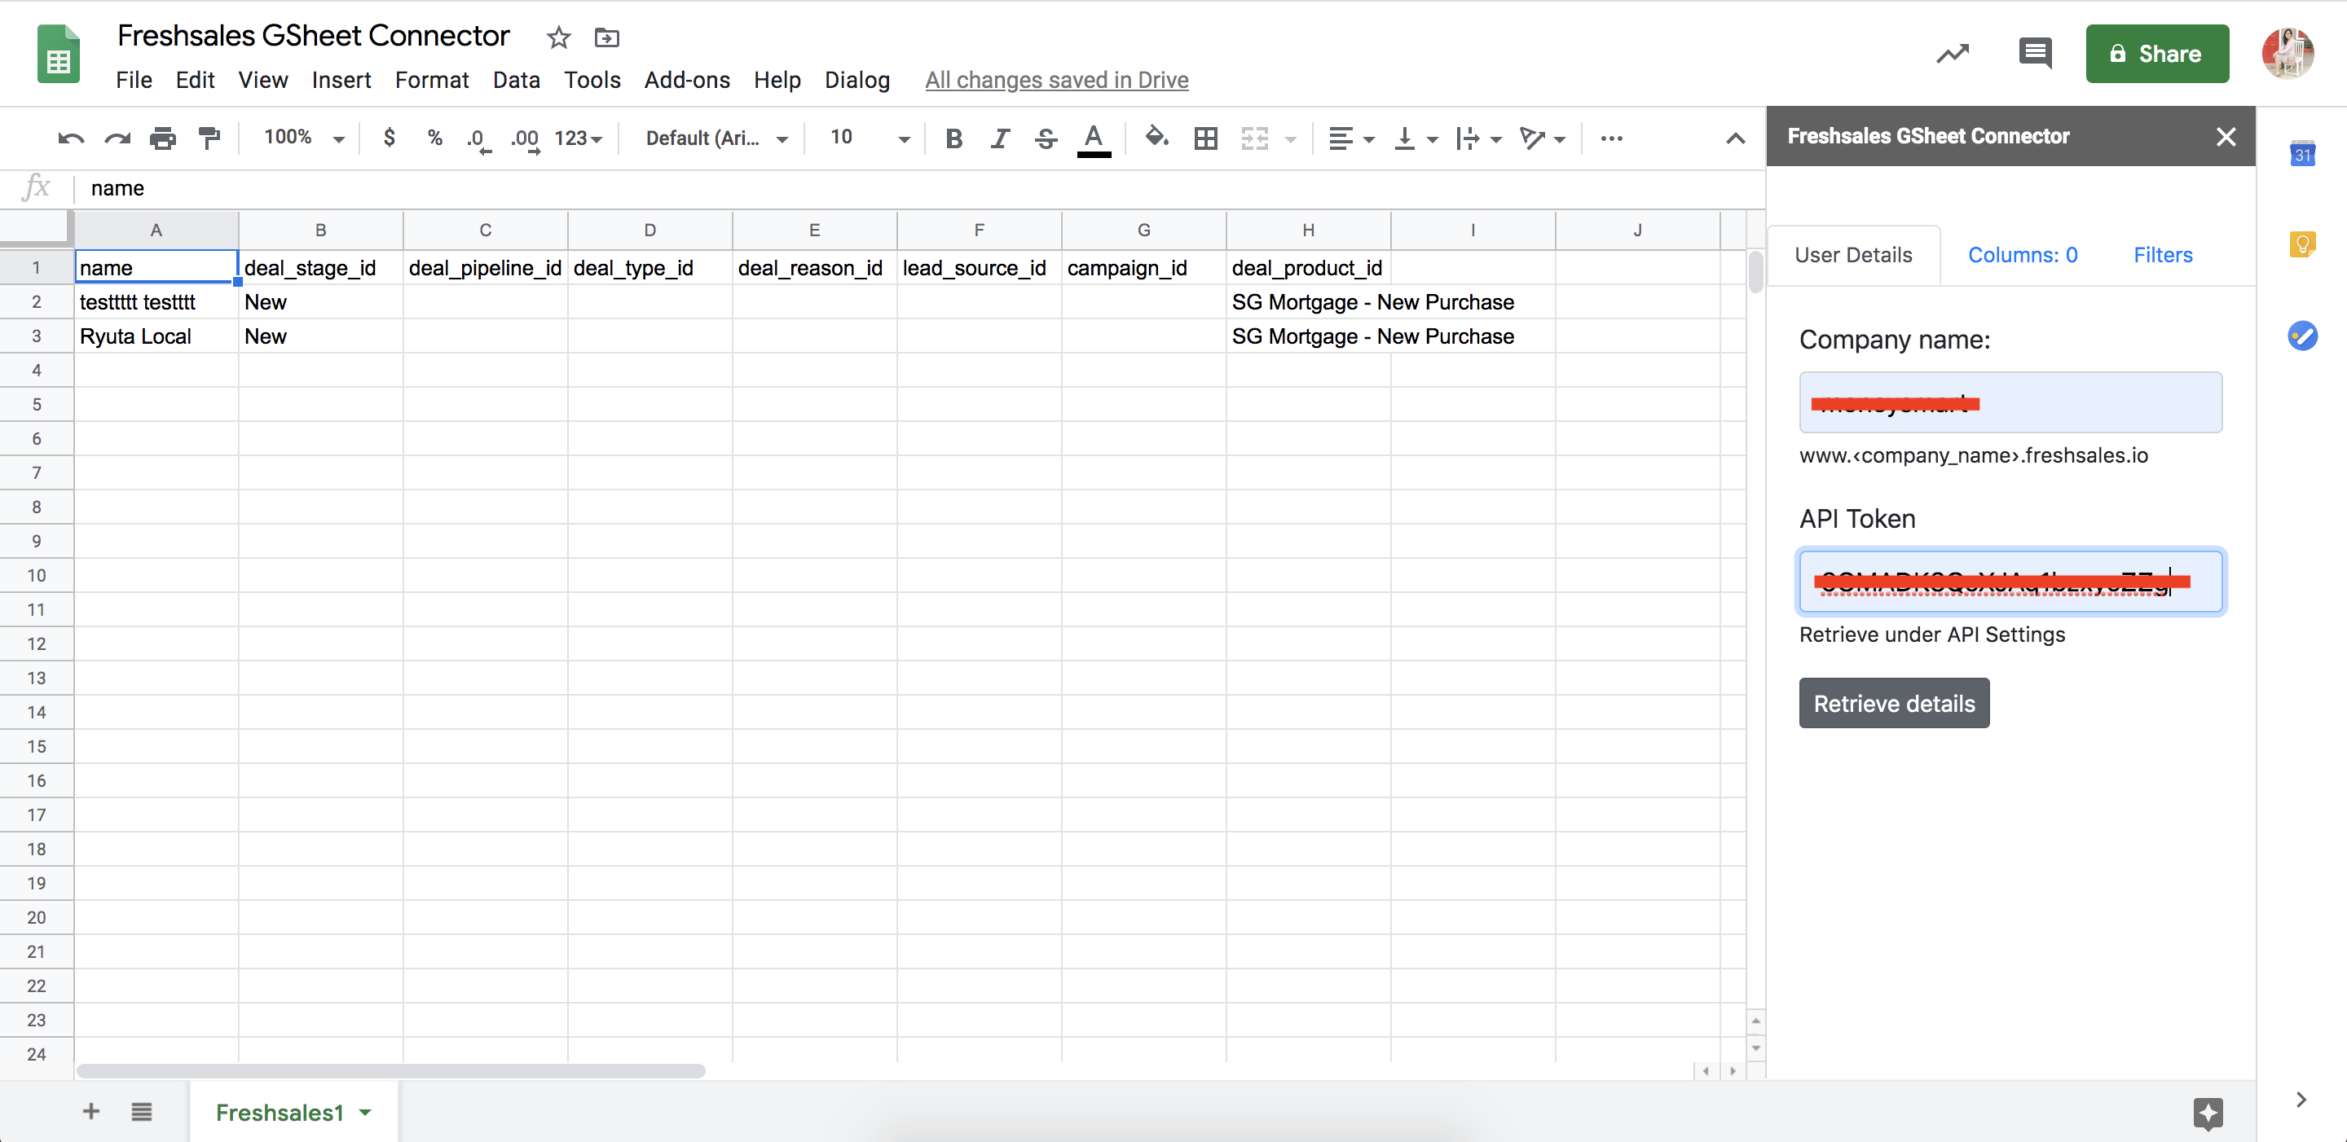Click the API Token input field
Screen dimensions: 2347x1142
coord(2010,581)
